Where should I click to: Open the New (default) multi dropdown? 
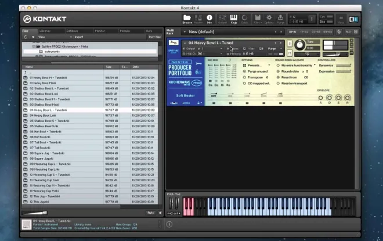pos(185,32)
